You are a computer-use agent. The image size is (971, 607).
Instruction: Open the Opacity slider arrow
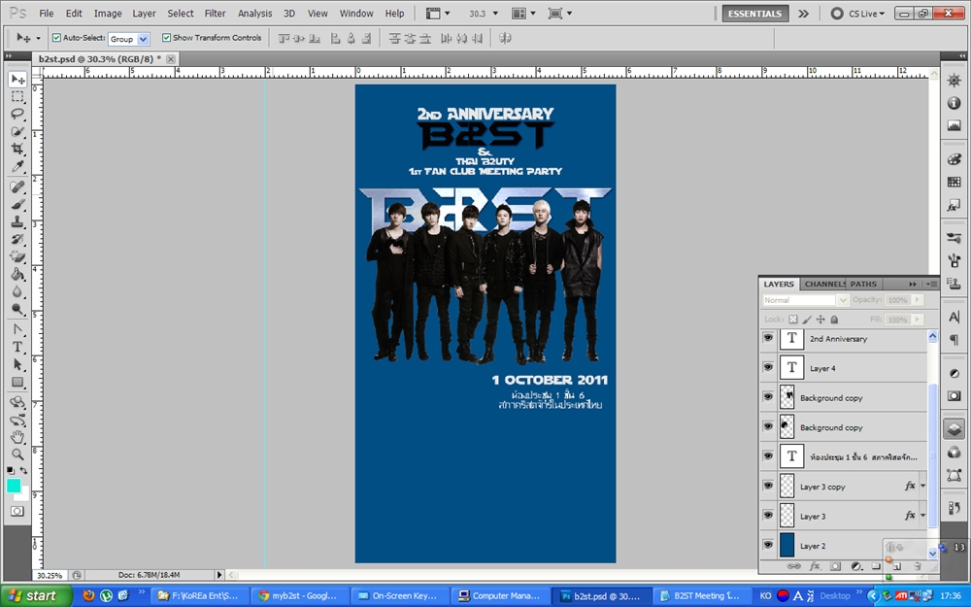[918, 300]
